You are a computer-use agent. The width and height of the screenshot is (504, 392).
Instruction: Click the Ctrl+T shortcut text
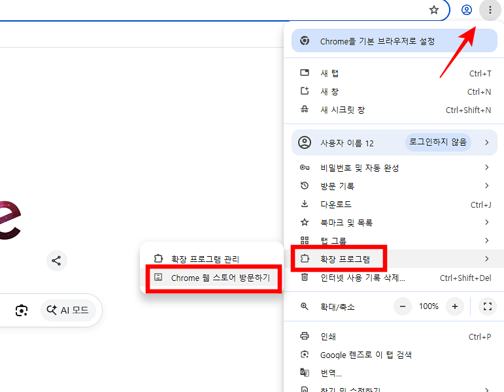coord(480,74)
